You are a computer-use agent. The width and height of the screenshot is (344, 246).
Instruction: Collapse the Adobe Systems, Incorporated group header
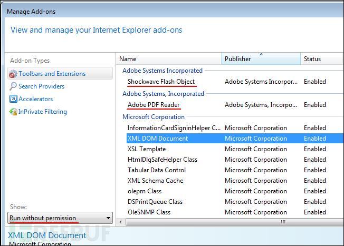pyautogui.click(x=163, y=94)
